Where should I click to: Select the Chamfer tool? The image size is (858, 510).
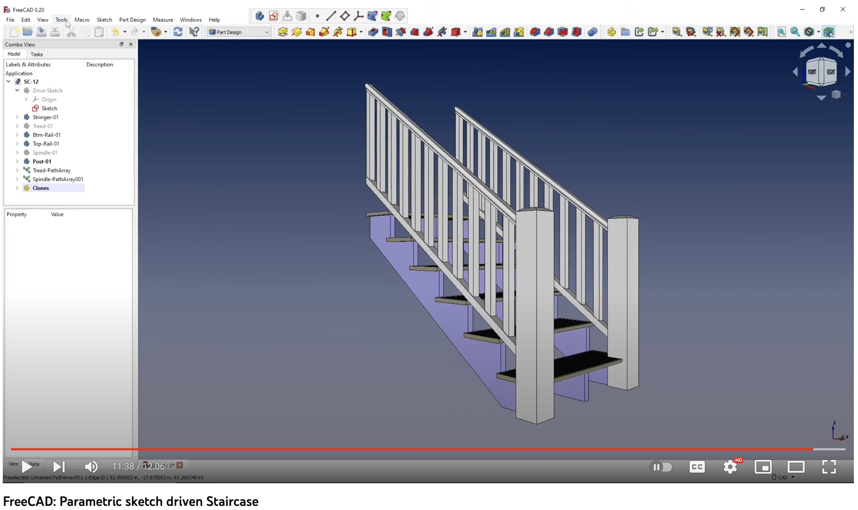[x=549, y=32]
